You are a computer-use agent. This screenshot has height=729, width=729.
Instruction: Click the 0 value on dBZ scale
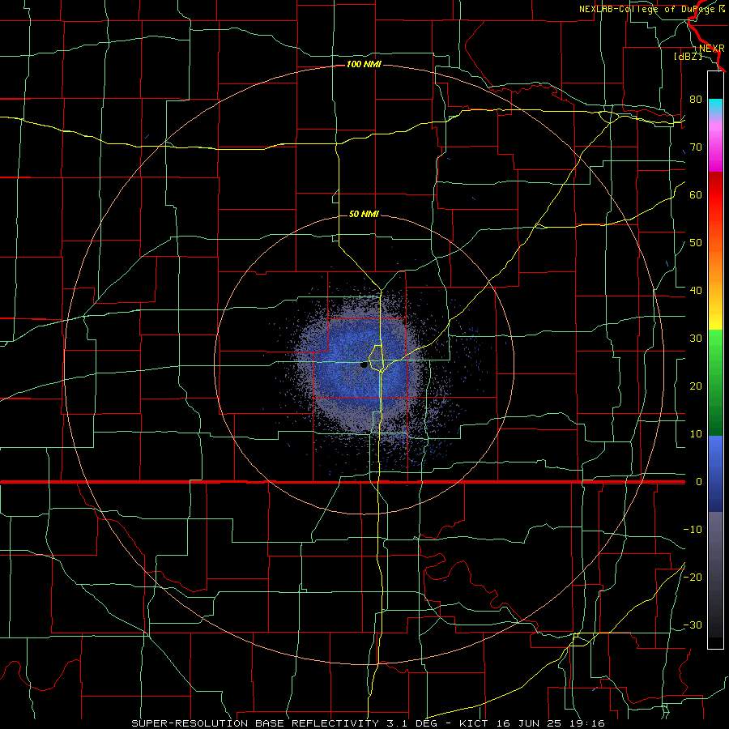[699, 482]
